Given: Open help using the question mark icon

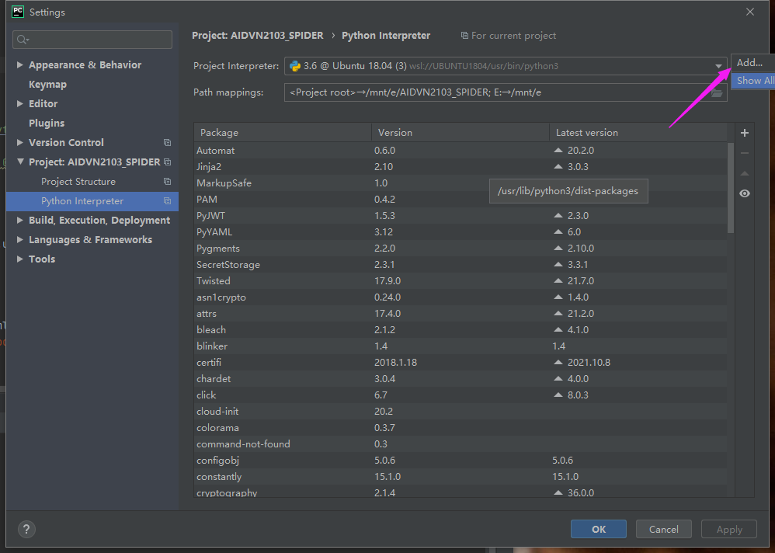Looking at the screenshot, I should coord(26,529).
